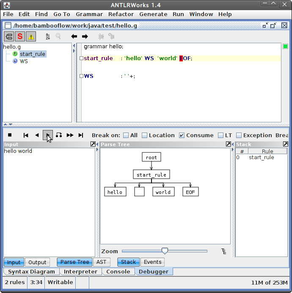Switch to the Console tab
The image size is (292, 293).
[x=118, y=271]
